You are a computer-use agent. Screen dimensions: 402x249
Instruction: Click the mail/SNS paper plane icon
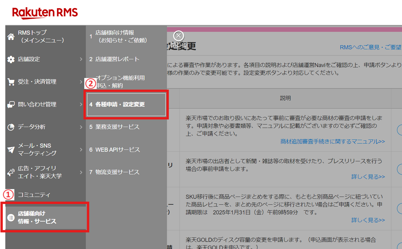(11, 149)
